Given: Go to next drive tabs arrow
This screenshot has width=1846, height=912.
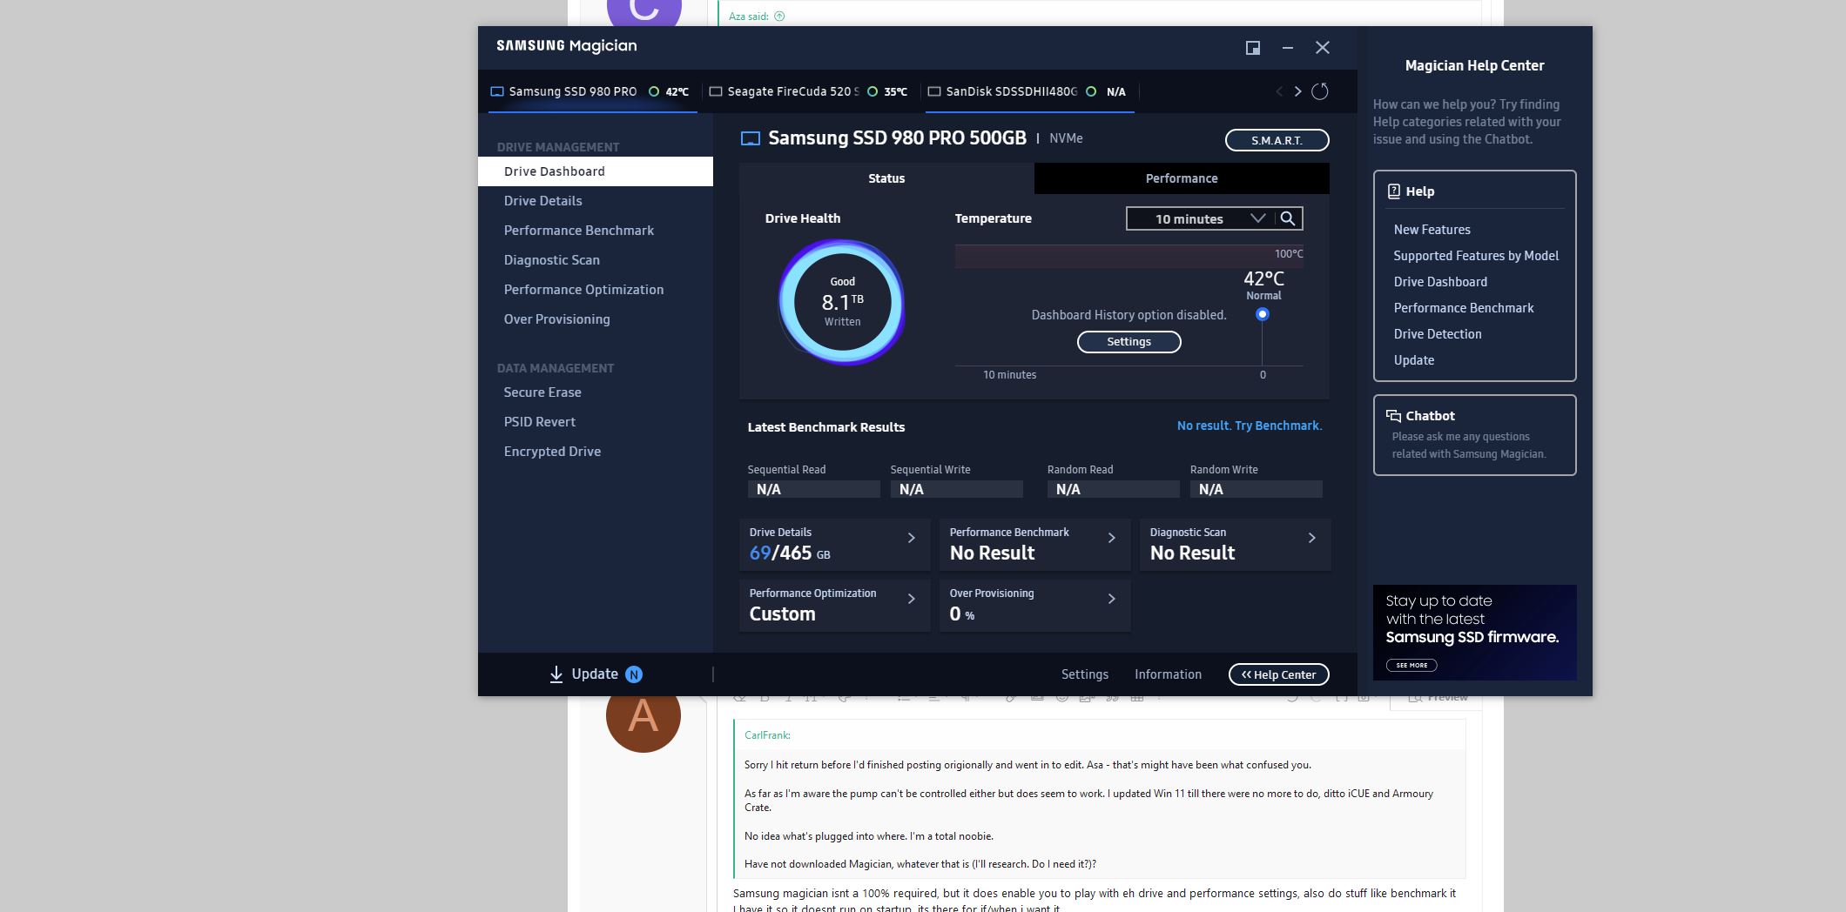Looking at the screenshot, I should pyautogui.click(x=1297, y=91).
